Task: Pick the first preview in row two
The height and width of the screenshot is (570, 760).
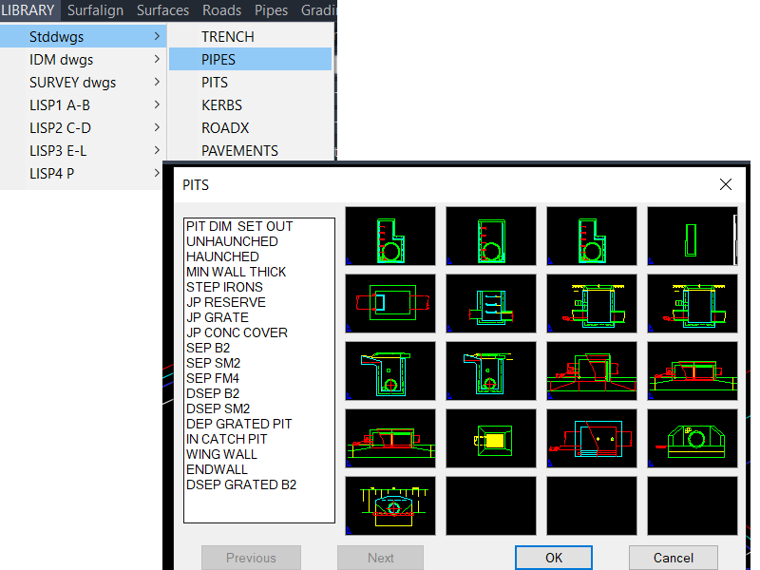Action: [x=389, y=303]
